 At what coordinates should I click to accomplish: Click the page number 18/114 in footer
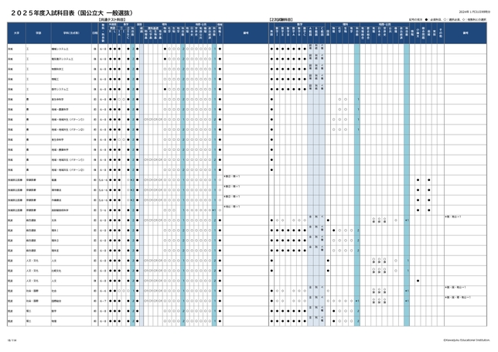coord(12,338)
